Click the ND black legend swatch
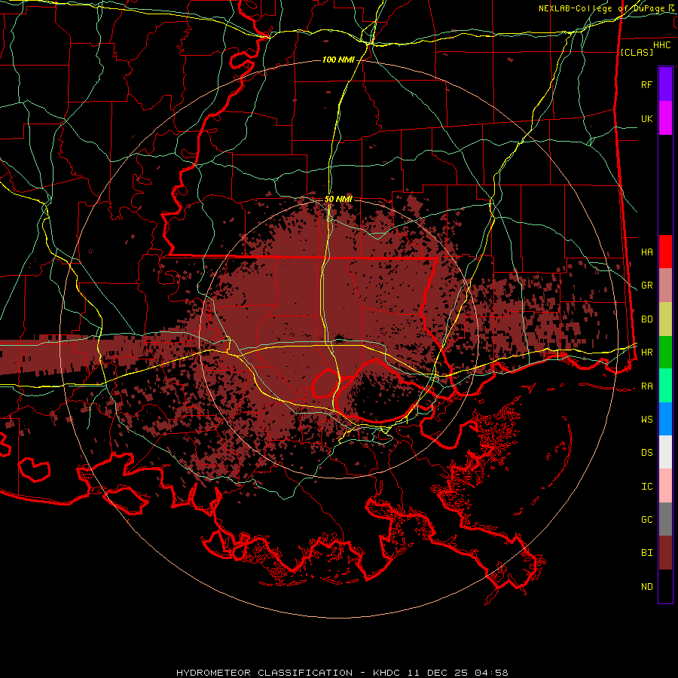The height and width of the screenshot is (678, 678). pyautogui.click(x=665, y=586)
